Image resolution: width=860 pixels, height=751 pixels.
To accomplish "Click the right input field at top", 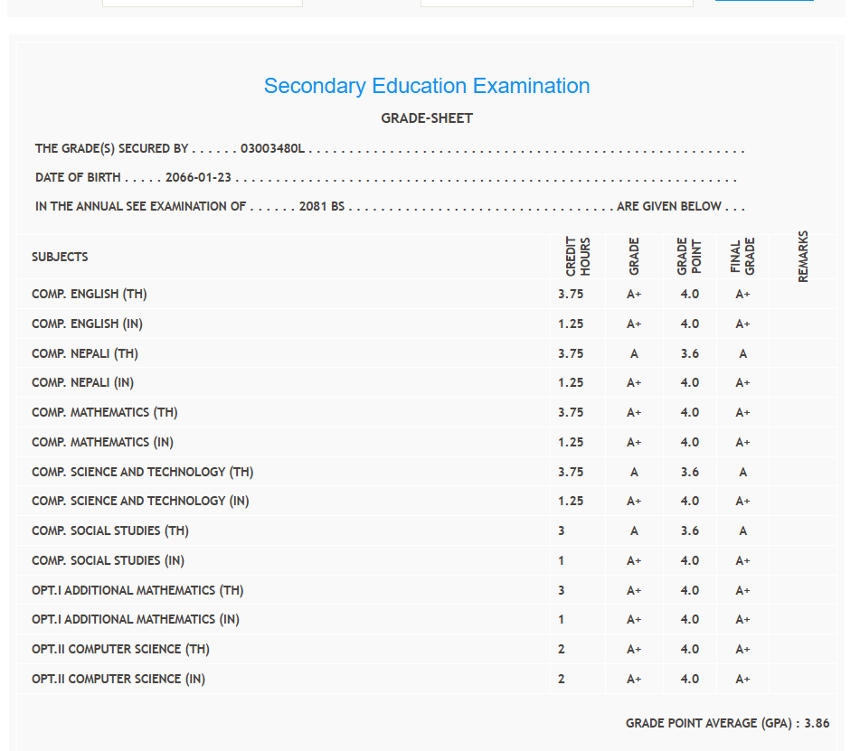I will point(556,3).
